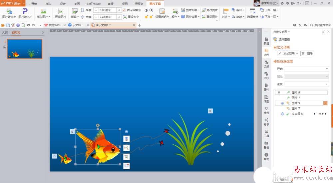Viewport: 333px width, 183px height.
Task: Click the 图片转PDF icon
Action: coord(25,11)
